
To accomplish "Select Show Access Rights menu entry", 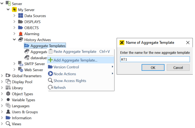I will pyautogui.click(x=81, y=81).
